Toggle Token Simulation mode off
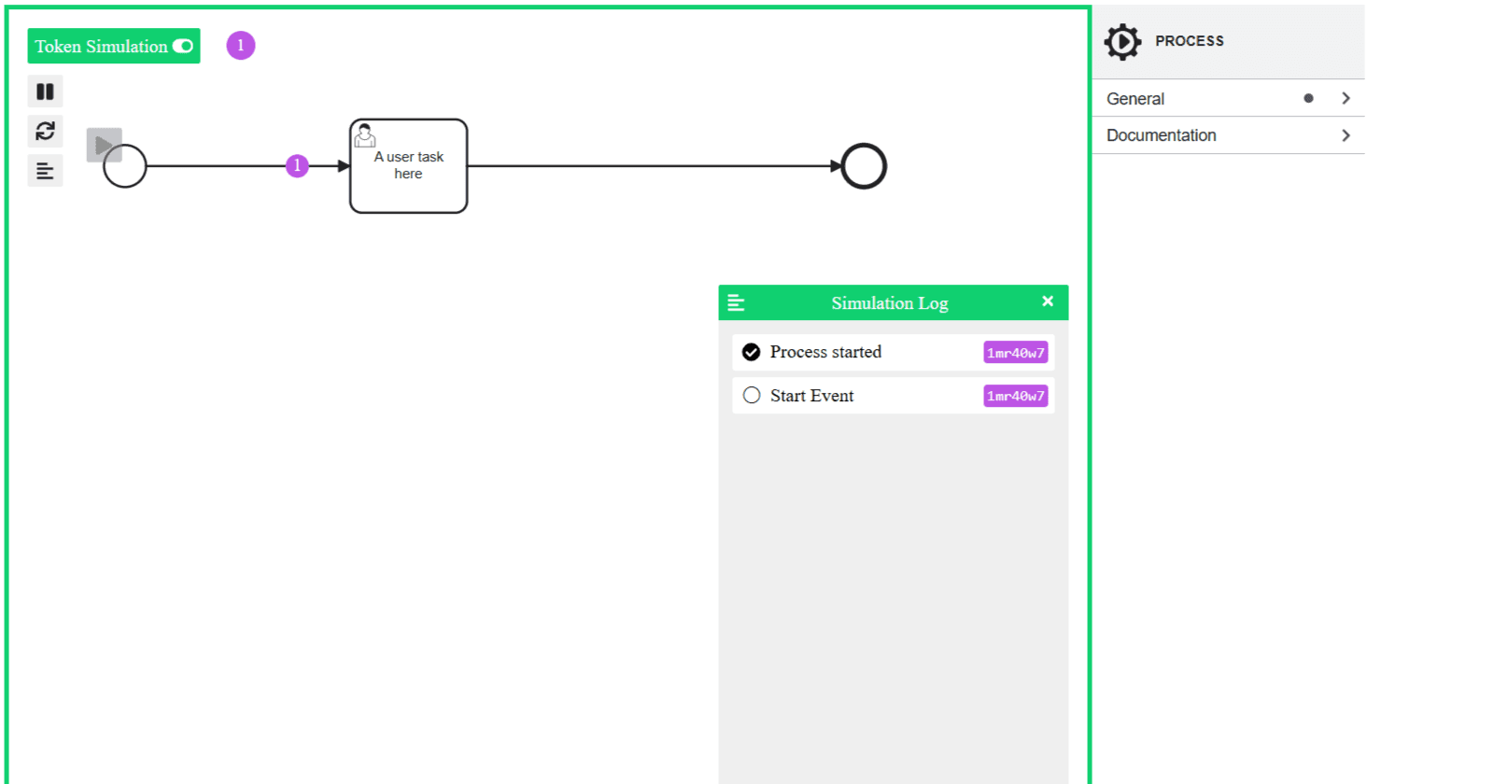This screenshot has width=1494, height=784. [182, 46]
